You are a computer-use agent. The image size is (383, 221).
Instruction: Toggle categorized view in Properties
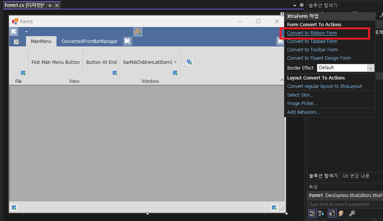312,213
